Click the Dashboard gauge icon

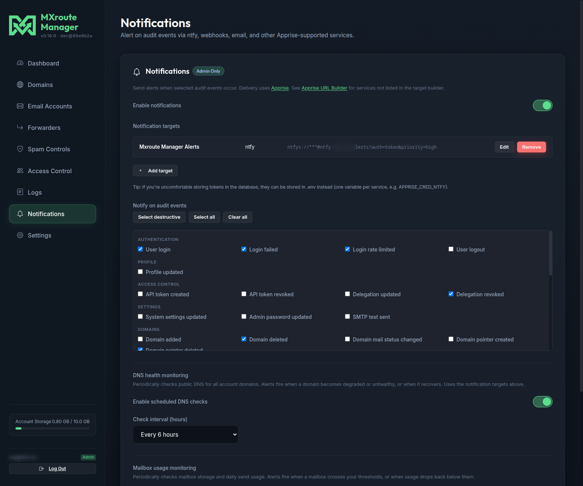pyautogui.click(x=20, y=63)
